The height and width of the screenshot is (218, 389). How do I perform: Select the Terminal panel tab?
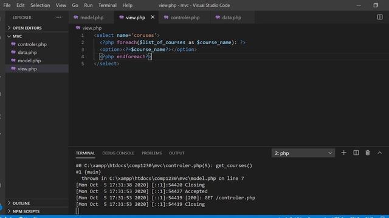click(85, 153)
